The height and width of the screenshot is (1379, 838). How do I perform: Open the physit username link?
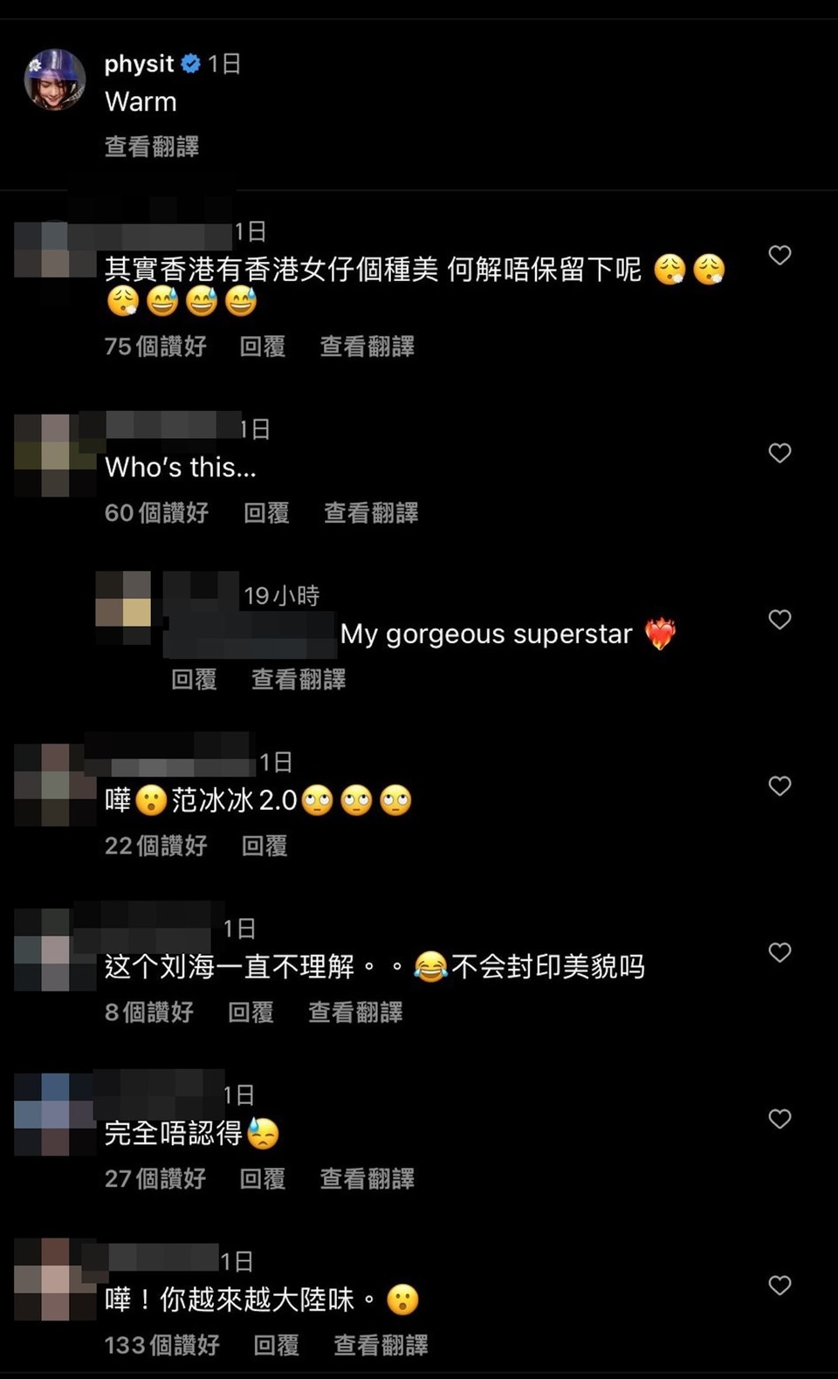(x=139, y=64)
